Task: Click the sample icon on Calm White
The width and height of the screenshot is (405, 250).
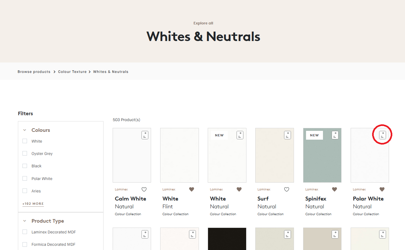Action: (x=145, y=135)
